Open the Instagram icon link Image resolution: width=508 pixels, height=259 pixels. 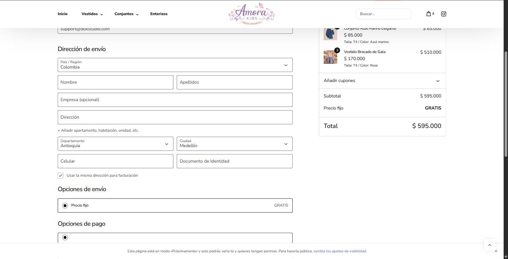click(443, 14)
